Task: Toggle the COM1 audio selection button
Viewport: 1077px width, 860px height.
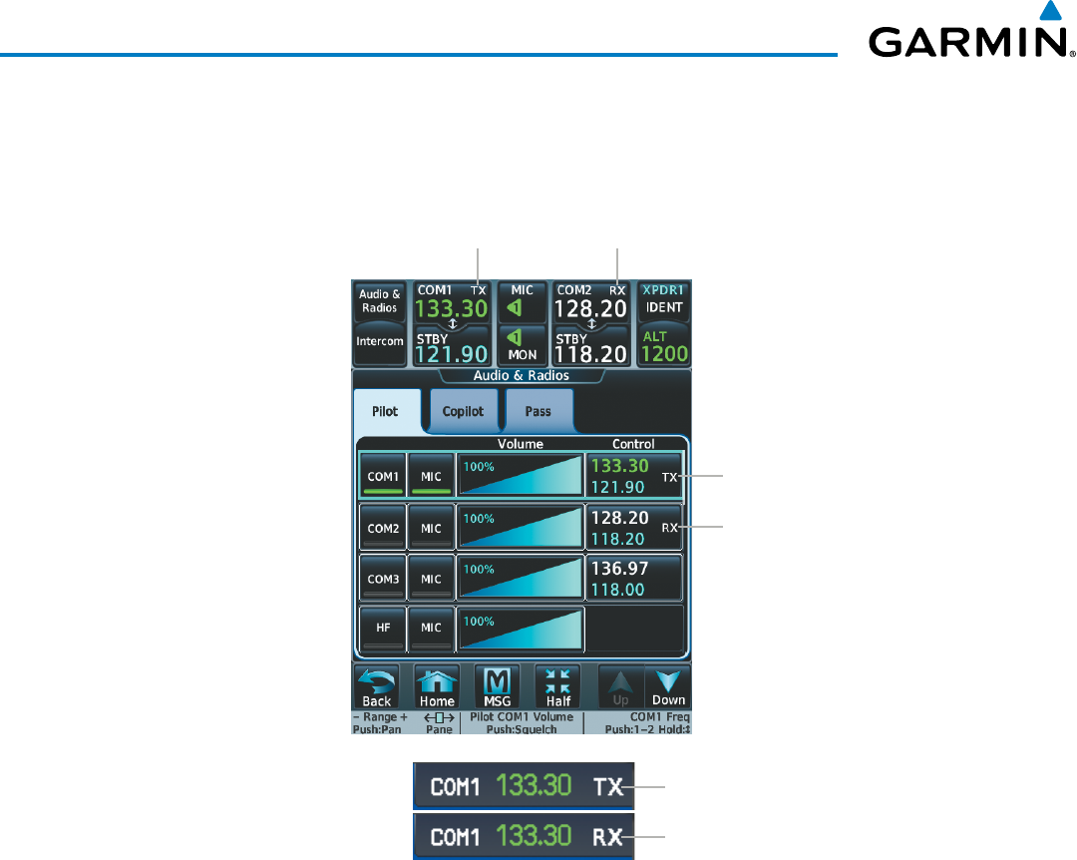Action: (383, 476)
